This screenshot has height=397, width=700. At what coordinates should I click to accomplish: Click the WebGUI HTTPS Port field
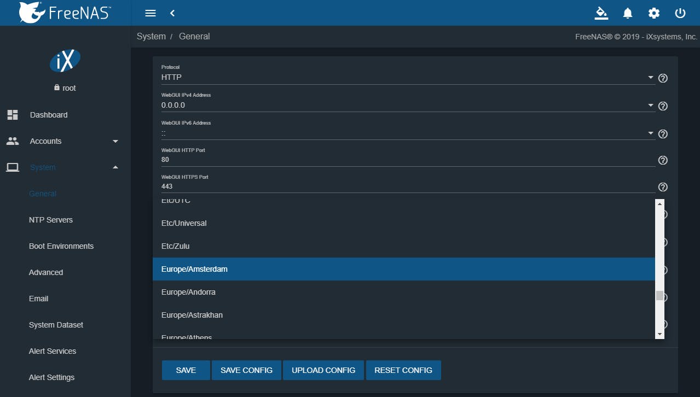(408, 186)
